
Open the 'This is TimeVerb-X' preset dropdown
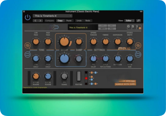pos(53,16)
